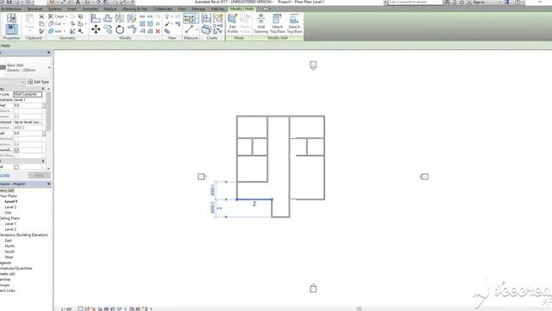This screenshot has width=552, height=311.
Task: Click the Wall Opening tool
Action: 260,23
